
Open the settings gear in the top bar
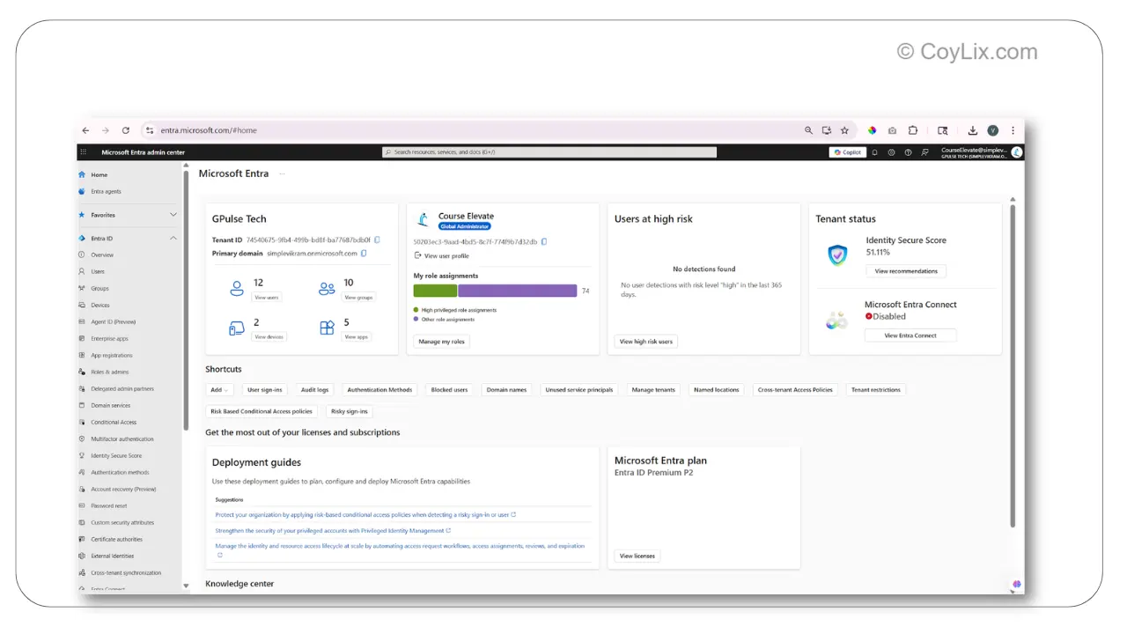[x=890, y=151]
